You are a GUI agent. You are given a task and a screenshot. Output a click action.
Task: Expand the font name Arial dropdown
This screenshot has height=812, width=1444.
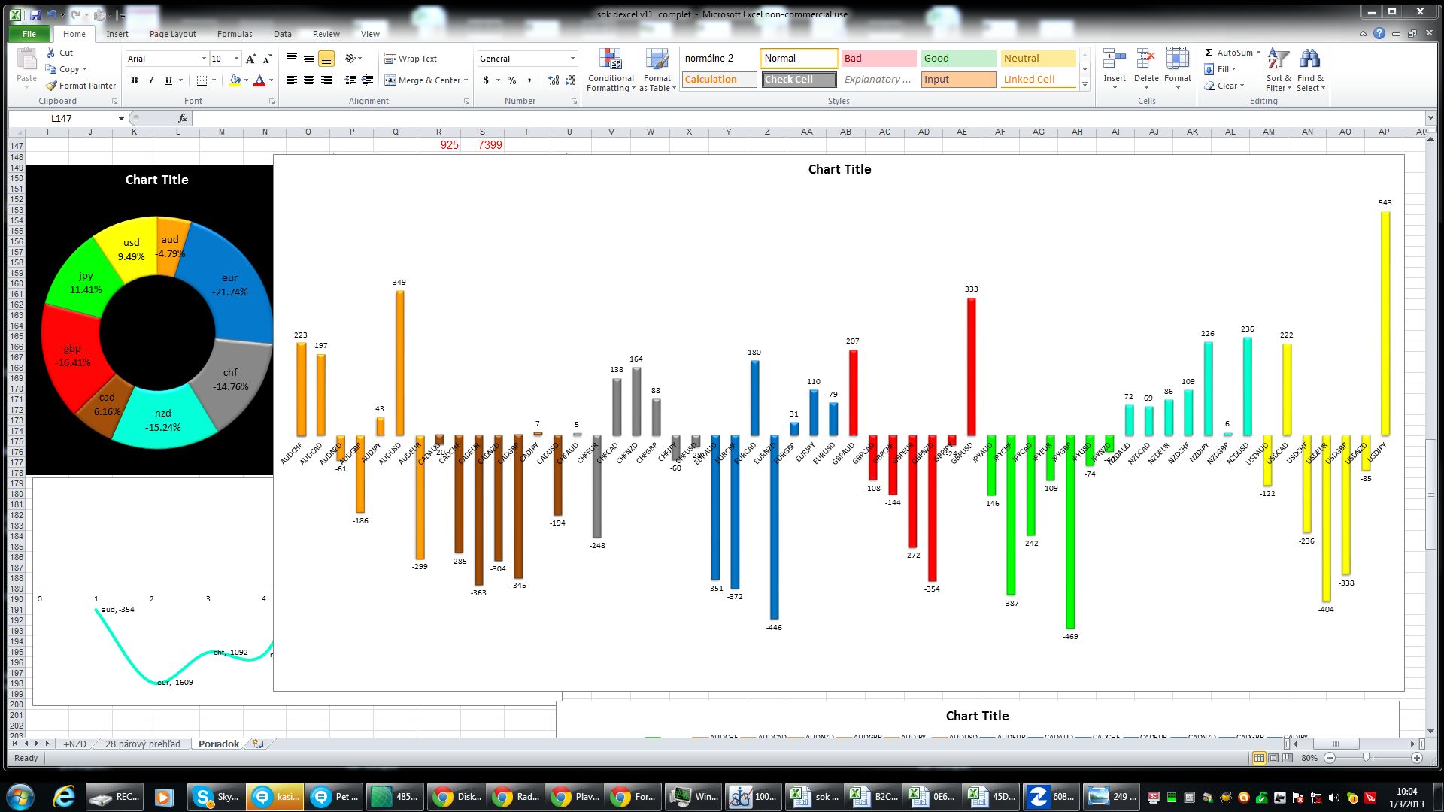pyautogui.click(x=204, y=59)
